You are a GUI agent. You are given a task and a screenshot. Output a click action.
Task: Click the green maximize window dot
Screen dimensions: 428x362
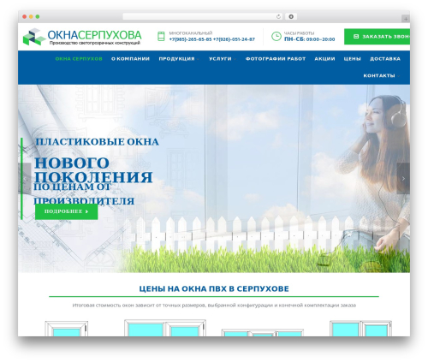(38, 17)
